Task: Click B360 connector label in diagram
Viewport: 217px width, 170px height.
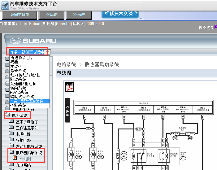Action: 190,138
